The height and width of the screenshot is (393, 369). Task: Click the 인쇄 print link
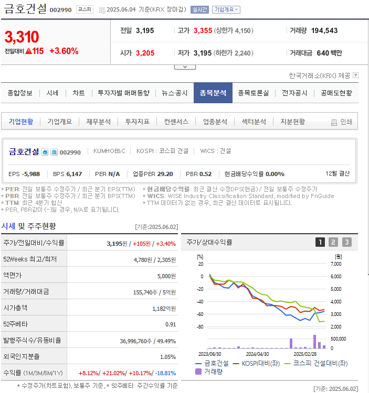tap(346, 122)
